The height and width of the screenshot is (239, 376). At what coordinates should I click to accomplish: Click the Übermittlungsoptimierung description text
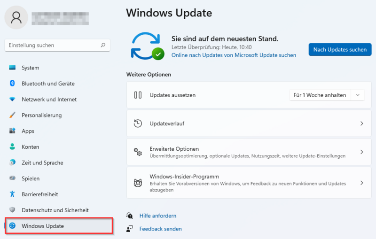point(248,156)
